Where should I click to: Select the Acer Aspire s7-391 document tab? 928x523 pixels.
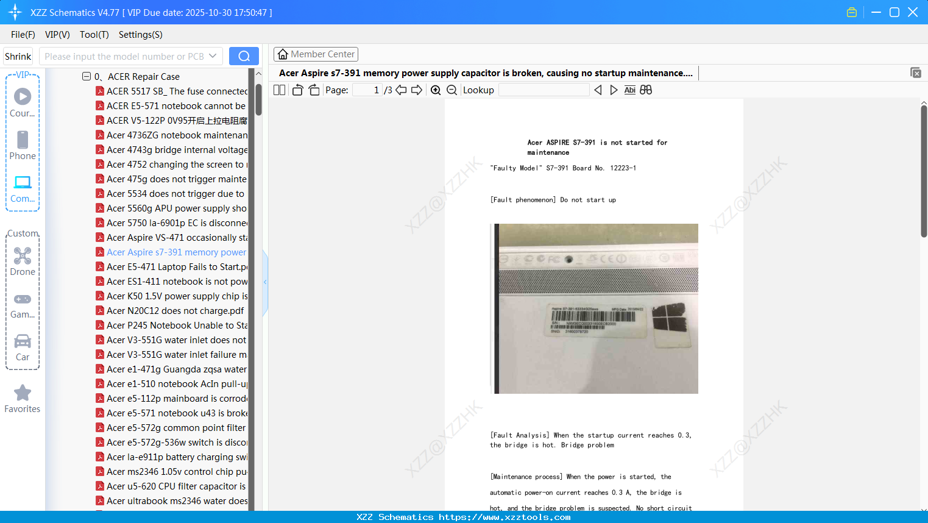click(486, 73)
